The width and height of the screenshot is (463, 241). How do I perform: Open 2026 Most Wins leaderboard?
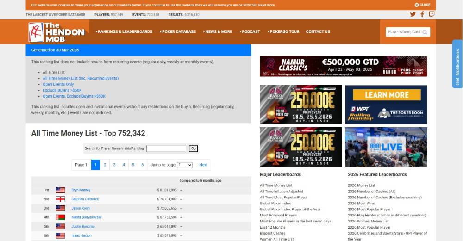(361, 203)
